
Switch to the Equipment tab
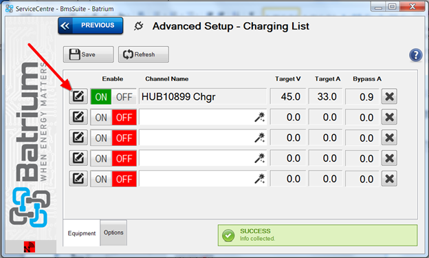point(82,233)
